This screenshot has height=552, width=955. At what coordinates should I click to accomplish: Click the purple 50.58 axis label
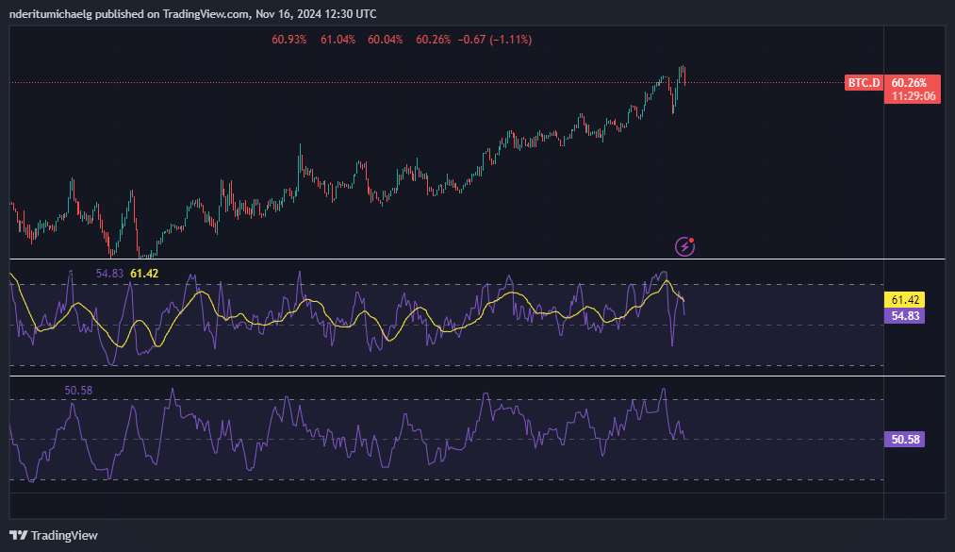904,439
